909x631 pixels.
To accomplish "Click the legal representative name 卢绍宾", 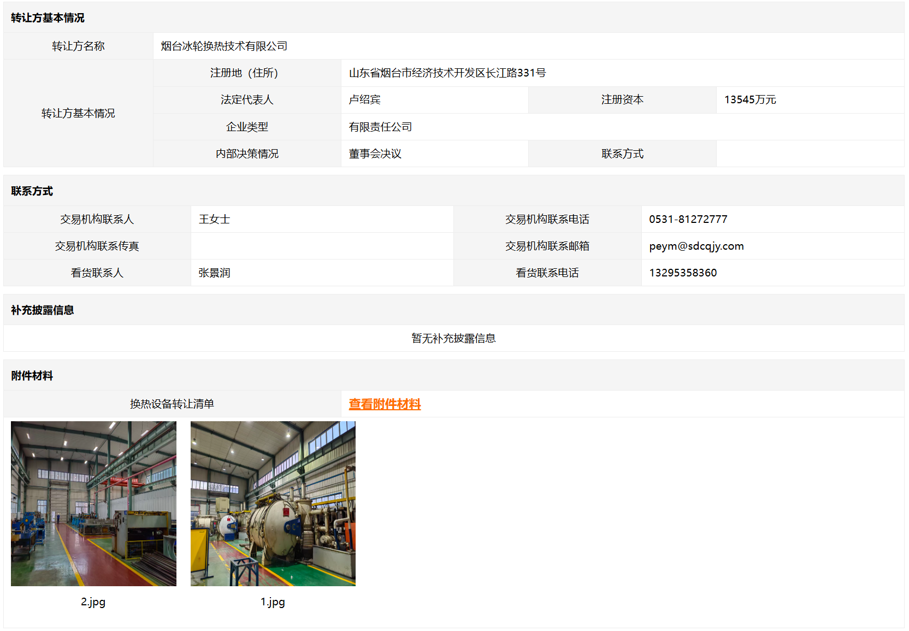I will point(364,100).
